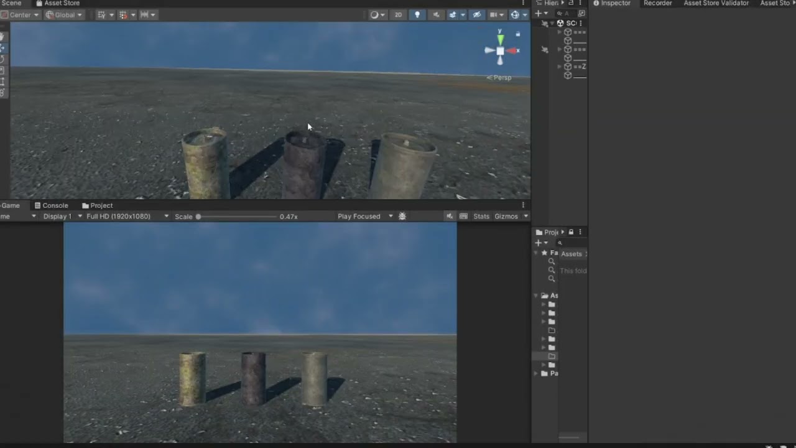Screen dimensions: 796x448
Task: Select the Rotate tool in Scene view
Action: click(2, 60)
